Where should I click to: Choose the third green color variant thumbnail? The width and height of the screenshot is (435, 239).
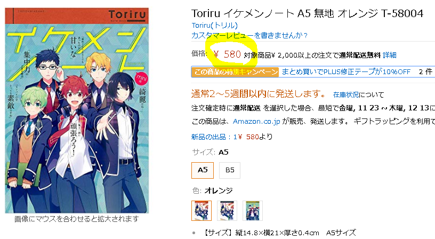tap(253, 211)
